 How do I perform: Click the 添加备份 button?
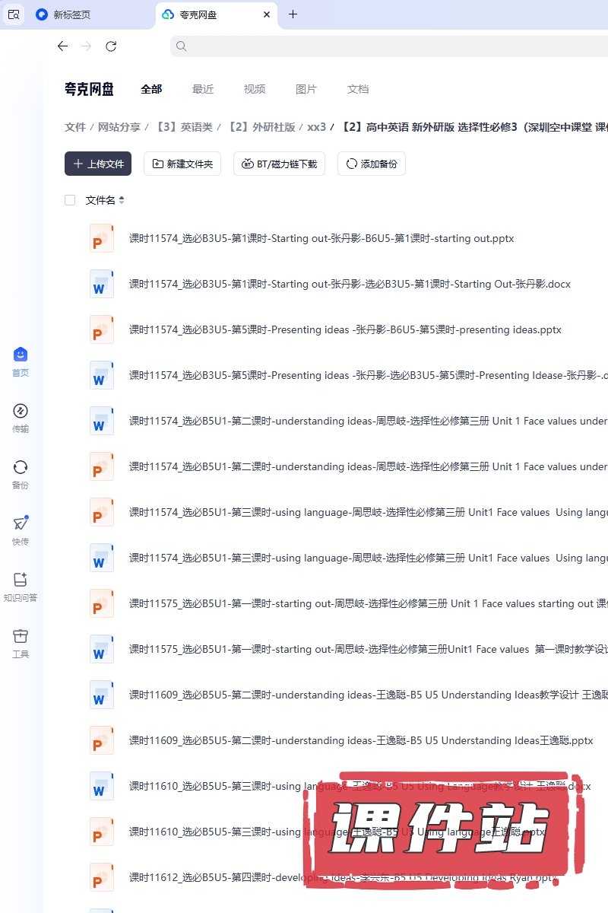(372, 164)
